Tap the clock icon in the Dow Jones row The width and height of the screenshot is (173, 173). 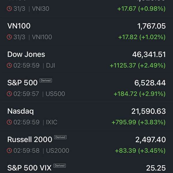click(x=9, y=65)
